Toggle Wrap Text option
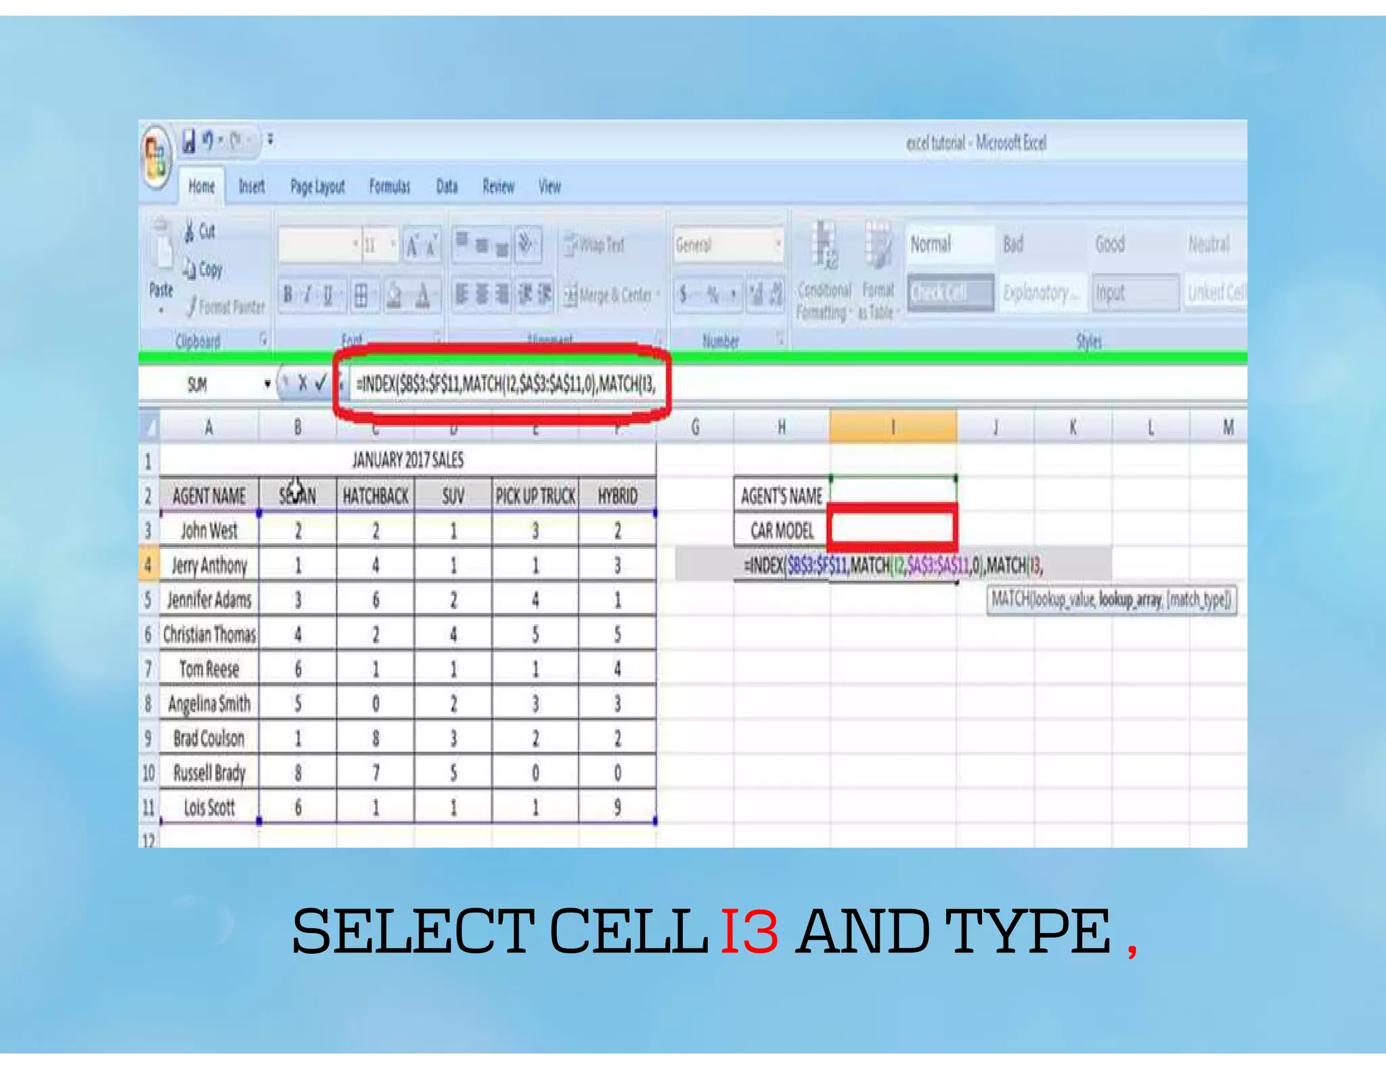1386x1071 pixels. [x=596, y=244]
